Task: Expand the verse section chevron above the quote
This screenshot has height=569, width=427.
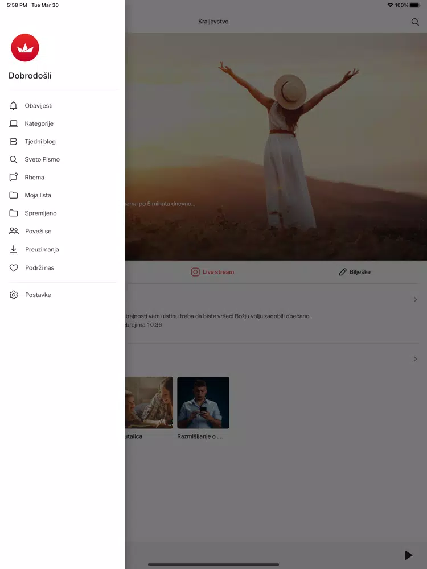Action: point(415,299)
